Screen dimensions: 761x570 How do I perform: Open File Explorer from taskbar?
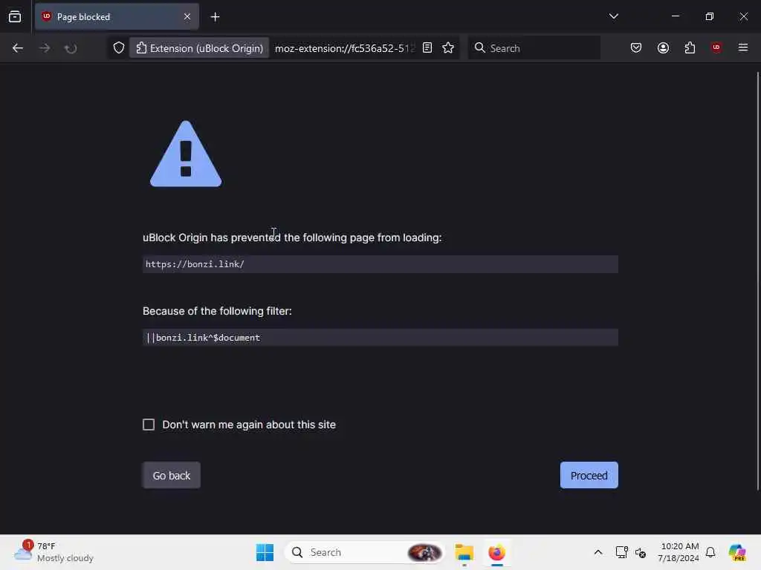click(x=464, y=552)
